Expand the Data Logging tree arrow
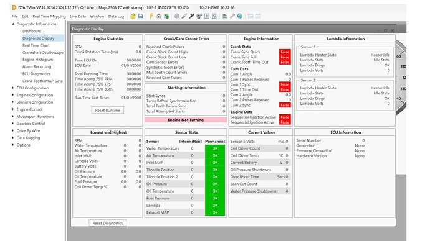Viewport: 430px width, 241px height. tap(13, 138)
